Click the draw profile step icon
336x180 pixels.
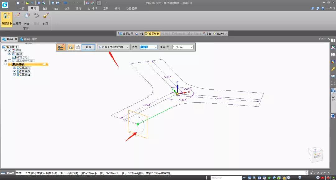77,47
